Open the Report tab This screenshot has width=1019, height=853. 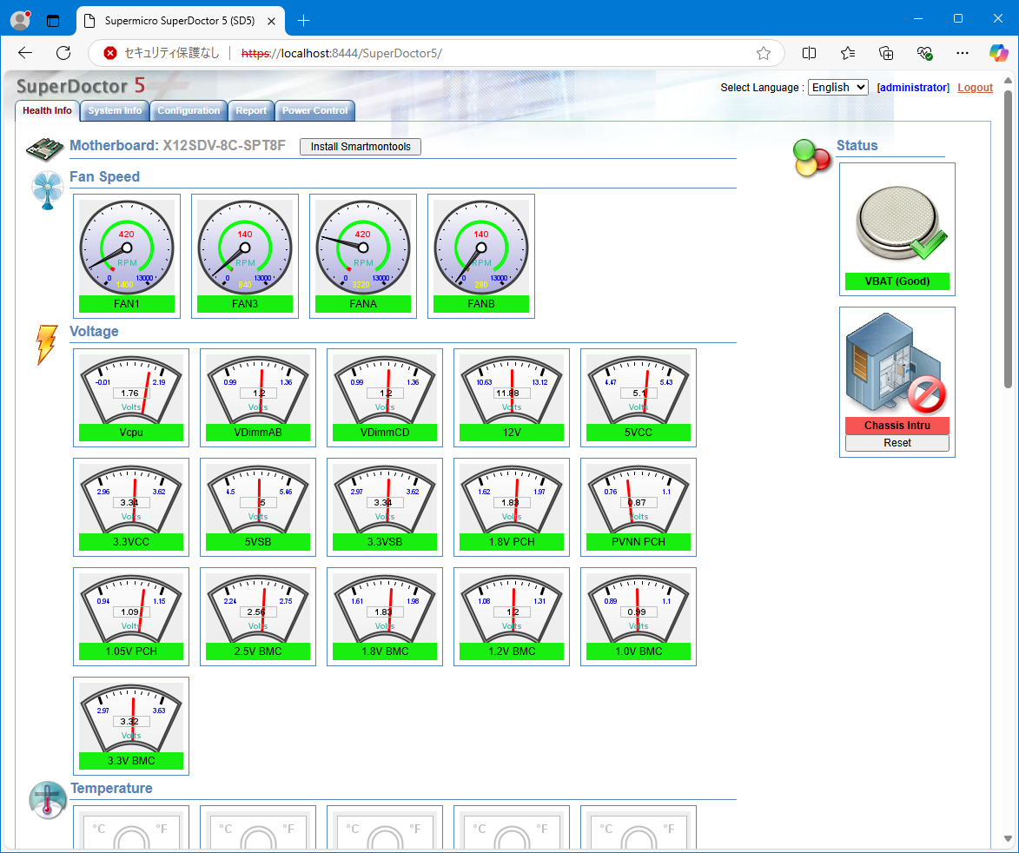(251, 110)
